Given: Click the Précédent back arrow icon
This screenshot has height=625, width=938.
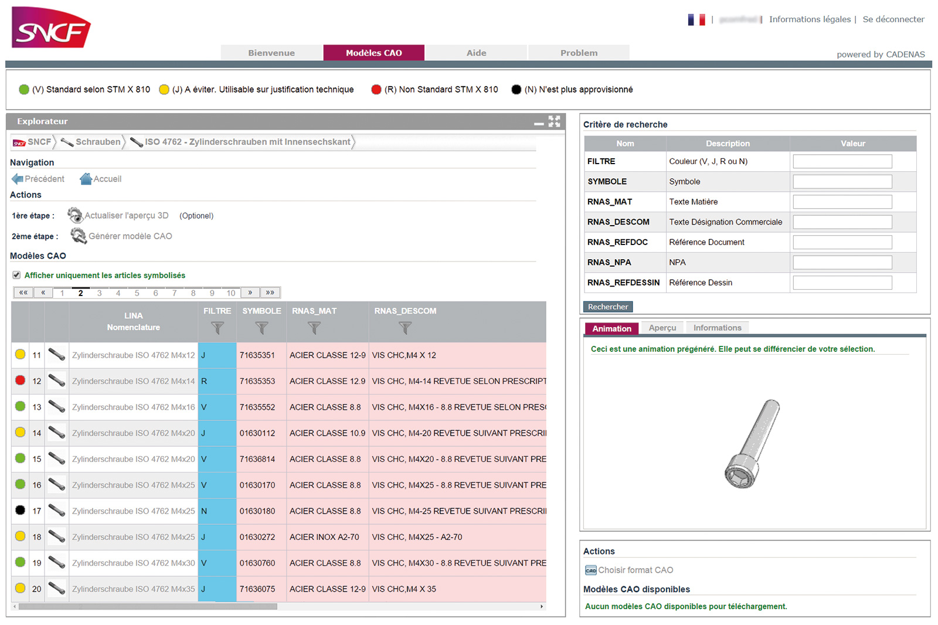Looking at the screenshot, I should coord(18,179).
